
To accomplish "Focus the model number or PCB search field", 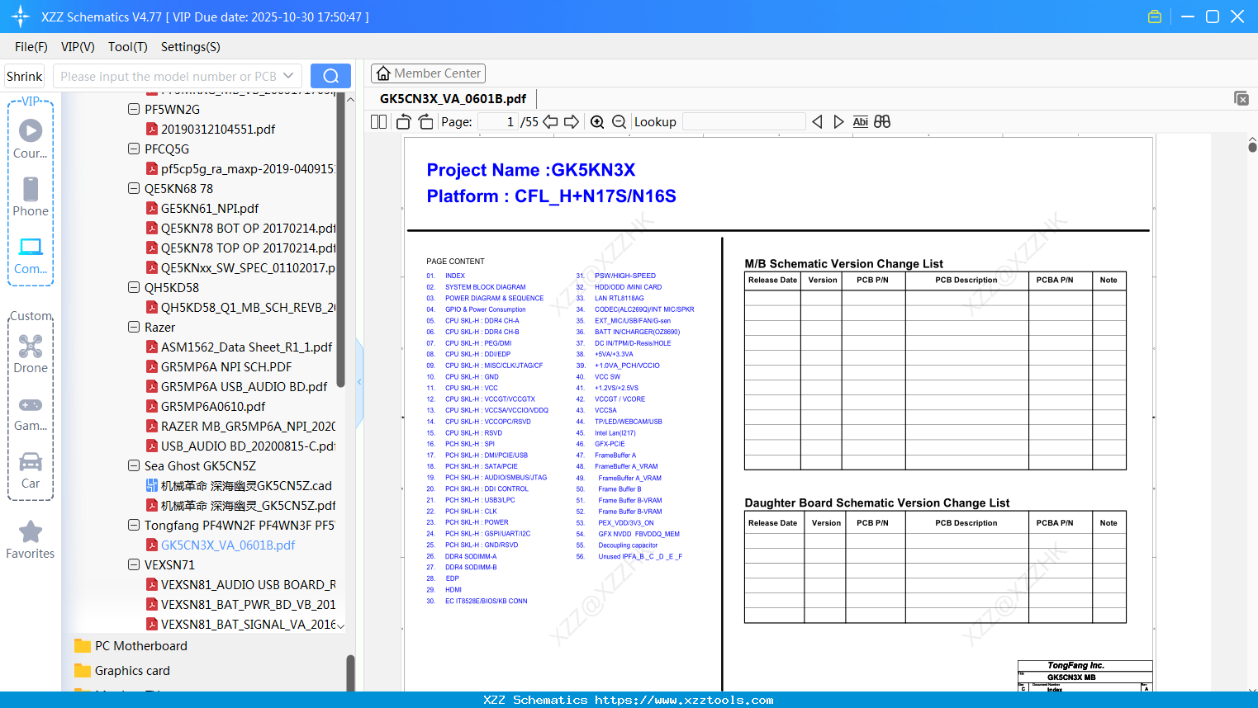I will coord(168,76).
